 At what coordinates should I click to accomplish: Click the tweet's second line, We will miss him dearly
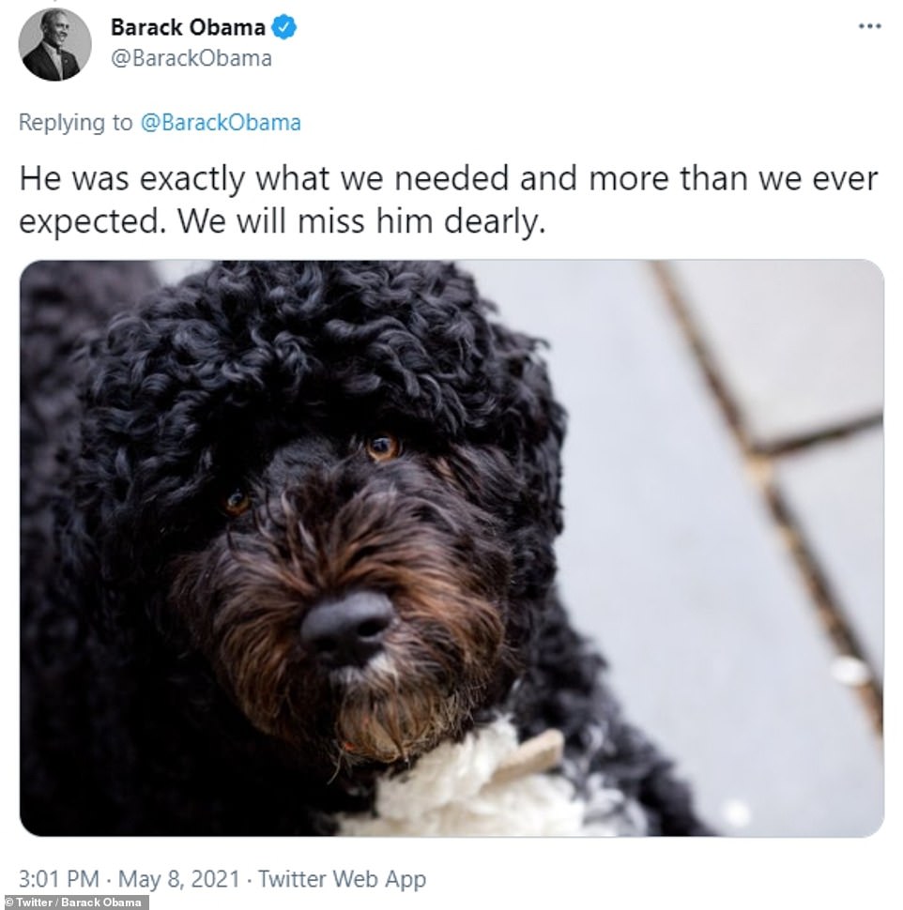(283, 221)
